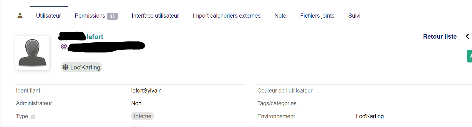The height and width of the screenshot is (127, 472).
Task: Show the Fichiers joints tab
Action: pos(317,16)
